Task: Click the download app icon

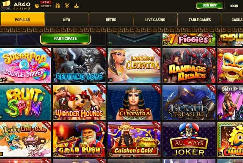Action: click(76, 6)
